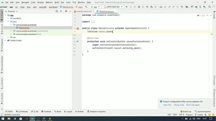Open Chrome from the taskbar
The width and height of the screenshot is (216, 121).
click(x=15, y=119)
